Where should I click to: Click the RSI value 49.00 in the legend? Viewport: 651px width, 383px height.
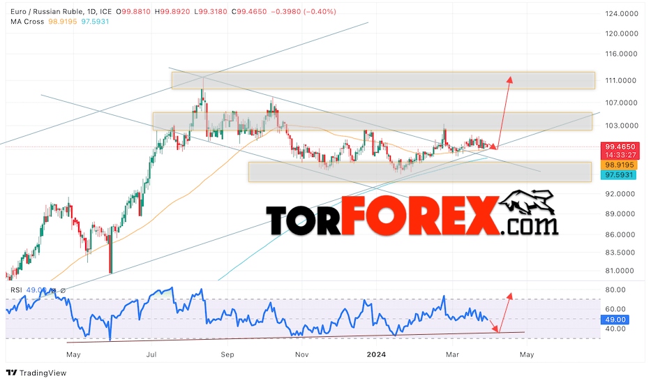click(x=36, y=290)
